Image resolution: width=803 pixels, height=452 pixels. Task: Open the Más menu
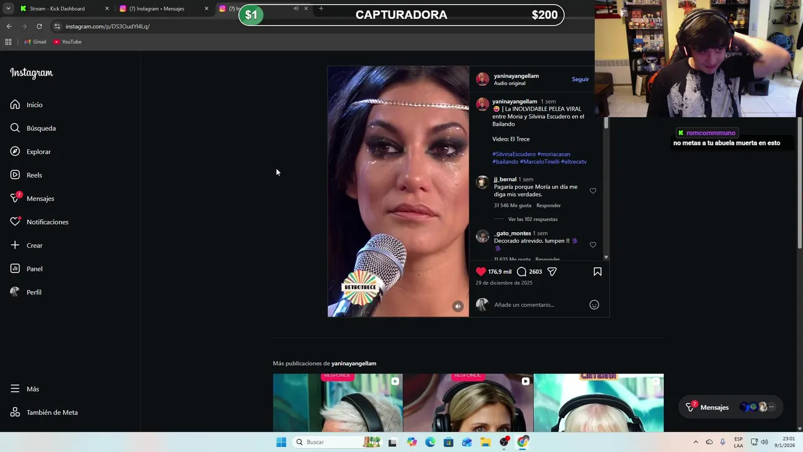point(24,389)
